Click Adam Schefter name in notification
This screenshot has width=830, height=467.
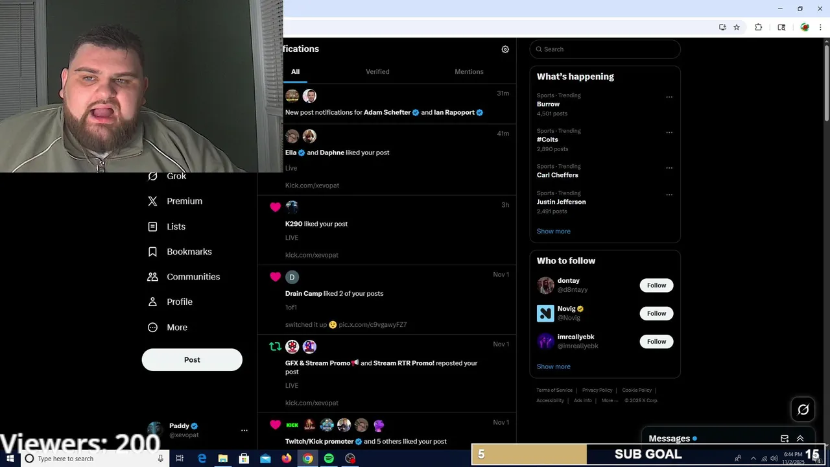coord(387,112)
